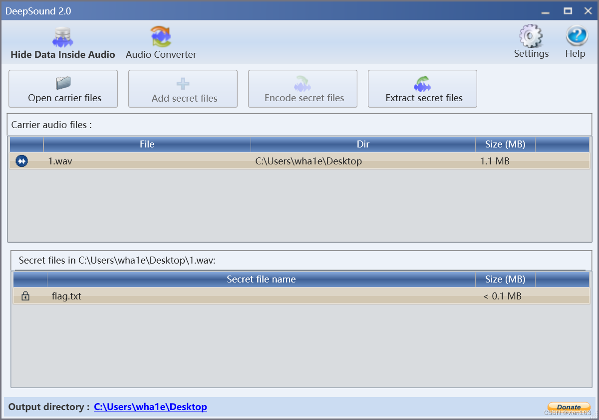Open the output directory Desktop link
The width and height of the screenshot is (599, 420).
click(x=150, y=407)
